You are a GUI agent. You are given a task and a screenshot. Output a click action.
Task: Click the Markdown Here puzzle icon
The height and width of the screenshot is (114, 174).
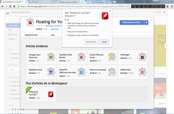[x=51, y=72]
